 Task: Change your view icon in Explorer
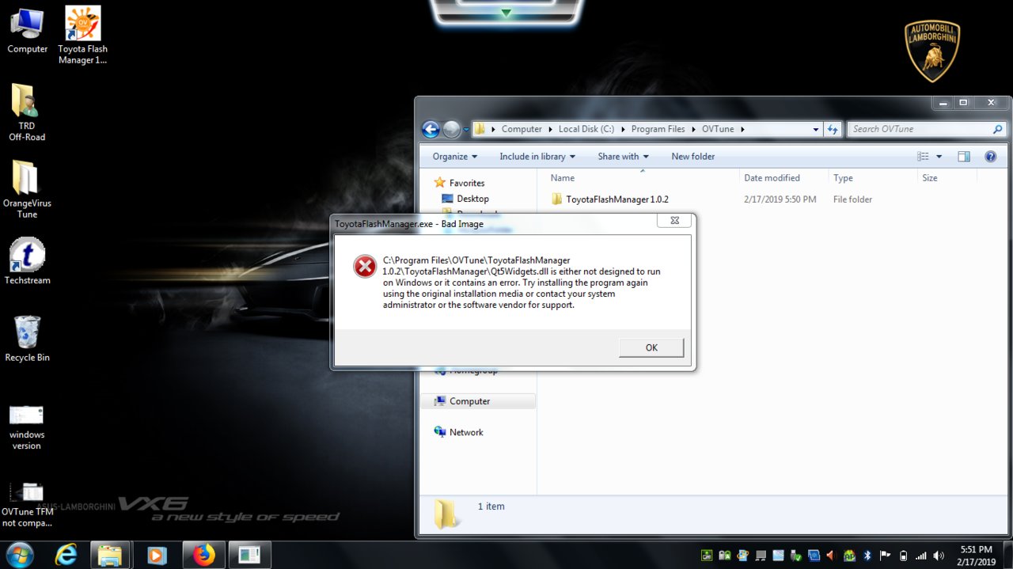point(923,157)
